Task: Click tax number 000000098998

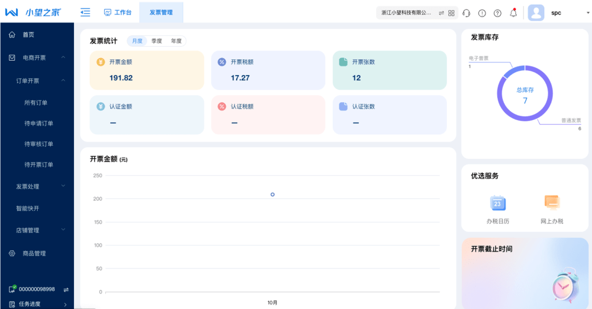Action: pyautogui.click(x=37, y=289)
